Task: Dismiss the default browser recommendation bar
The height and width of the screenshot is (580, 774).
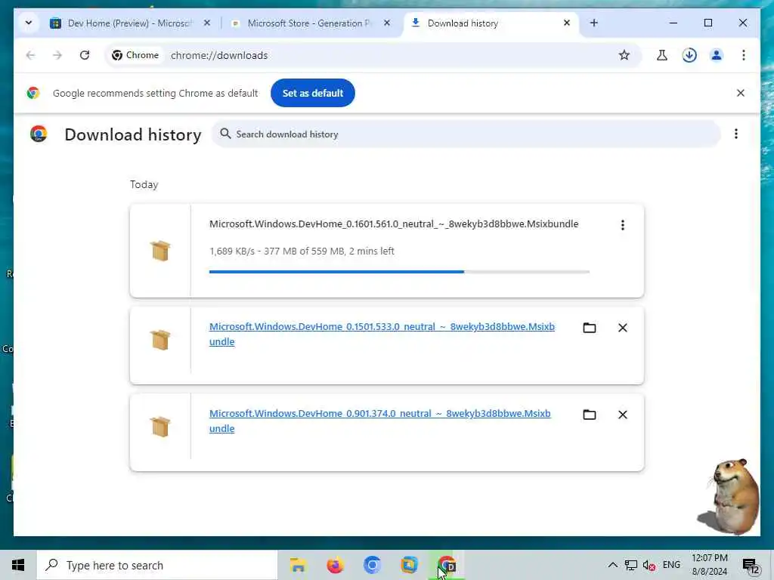Action: point(741,93)
